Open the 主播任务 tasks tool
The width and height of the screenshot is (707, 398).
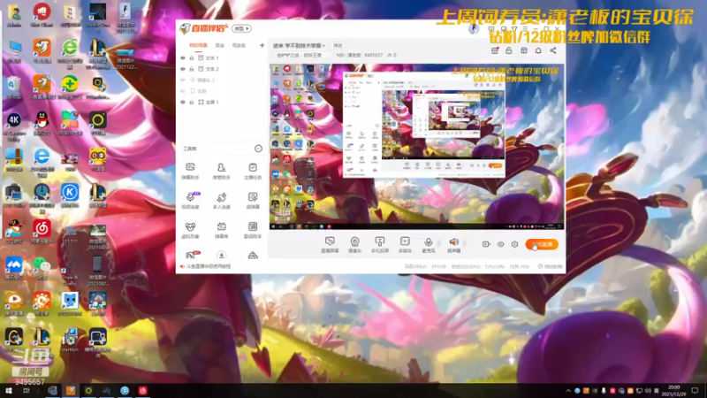coord(253,171)
